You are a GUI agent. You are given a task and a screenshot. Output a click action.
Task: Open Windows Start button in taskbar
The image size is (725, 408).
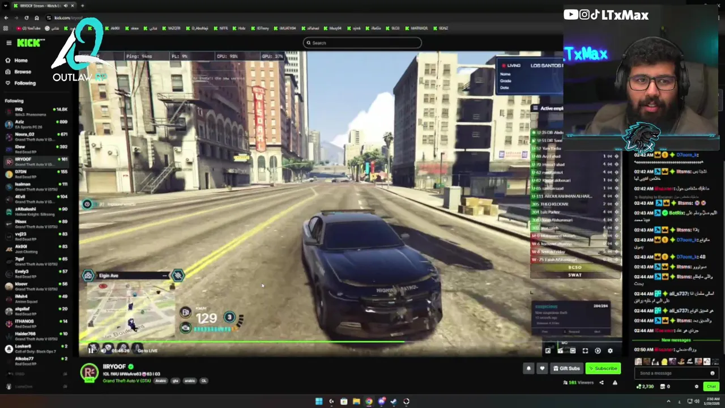coord(319,401)
